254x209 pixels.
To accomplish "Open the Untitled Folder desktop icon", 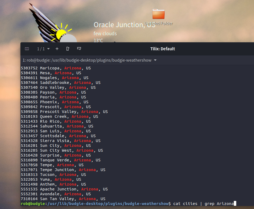I will pos(158,15).
